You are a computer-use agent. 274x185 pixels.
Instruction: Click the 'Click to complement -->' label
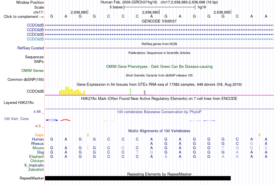[x=24, y=17]
